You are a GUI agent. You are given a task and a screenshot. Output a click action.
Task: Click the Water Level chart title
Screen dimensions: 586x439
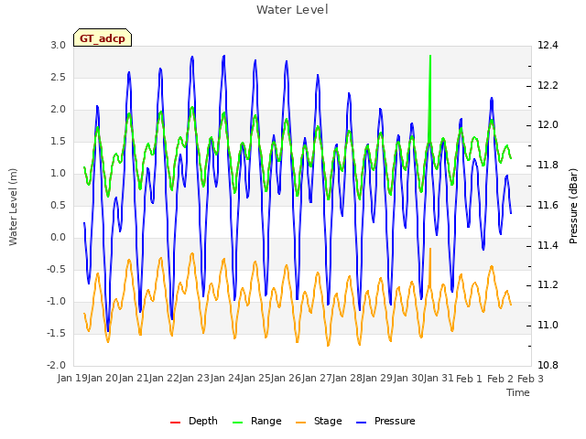pyautogui.click(x=292, y=10)
